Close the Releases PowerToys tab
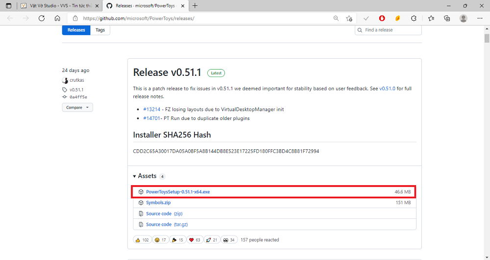The image size is (490, 260). pyautogui.click(x=183, y=6)
